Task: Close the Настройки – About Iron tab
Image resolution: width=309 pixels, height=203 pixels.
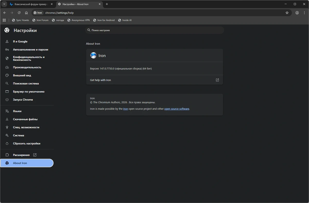Action: (x=100, y=4)
